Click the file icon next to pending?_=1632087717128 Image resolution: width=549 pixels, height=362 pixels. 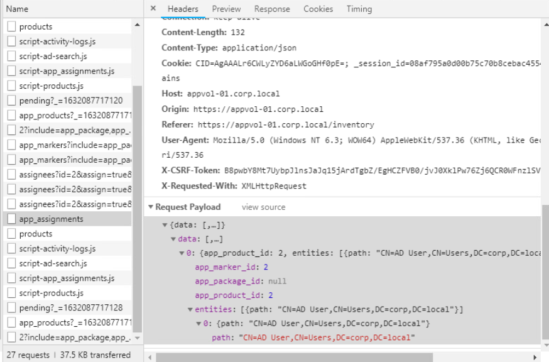pos(11,308)
